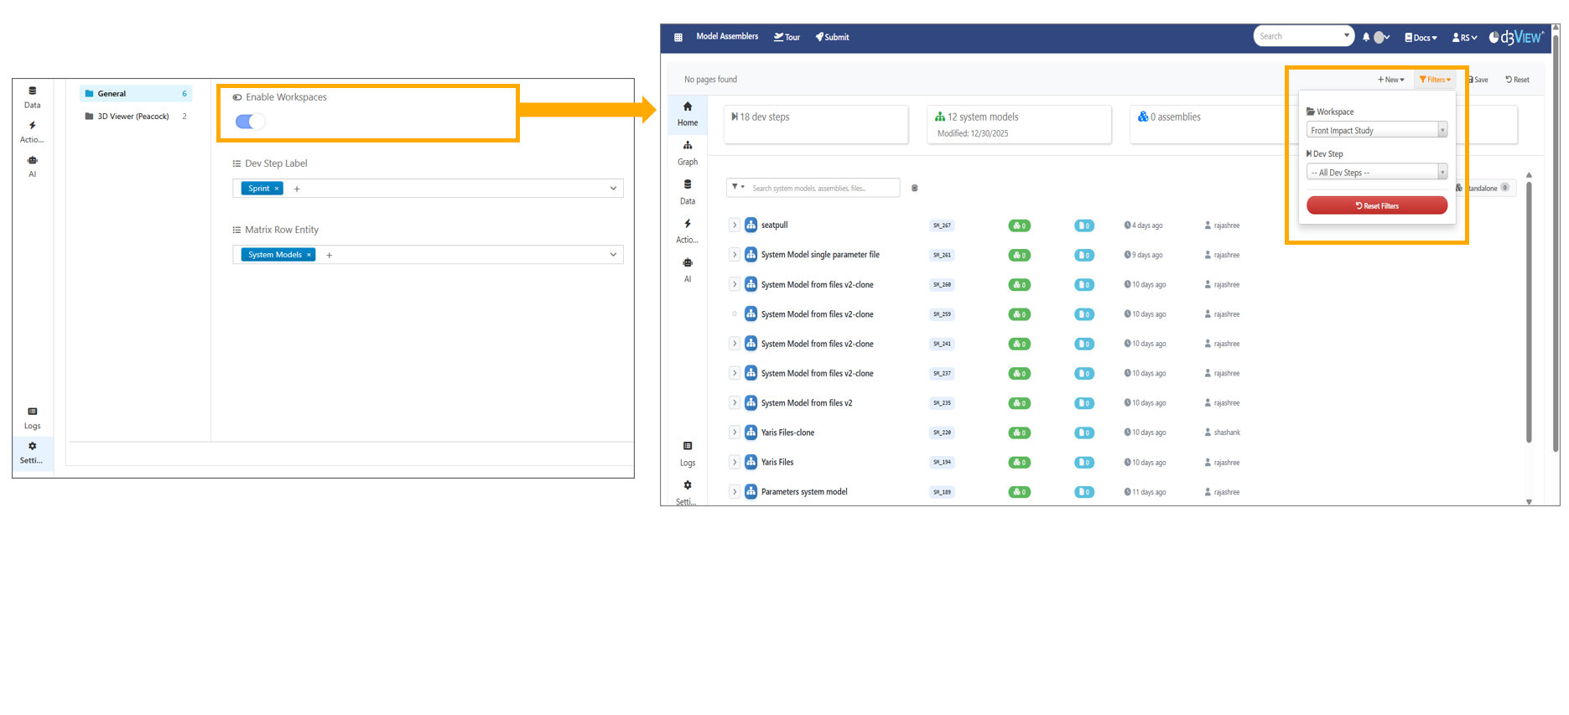Click the Actions lightning icon in right sidebar
Screen dimensions: 1569x715
pyautogui.click(x=688, y=231)
